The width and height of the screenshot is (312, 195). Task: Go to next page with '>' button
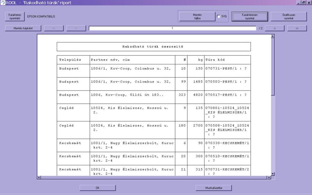(x=275, y=28)
